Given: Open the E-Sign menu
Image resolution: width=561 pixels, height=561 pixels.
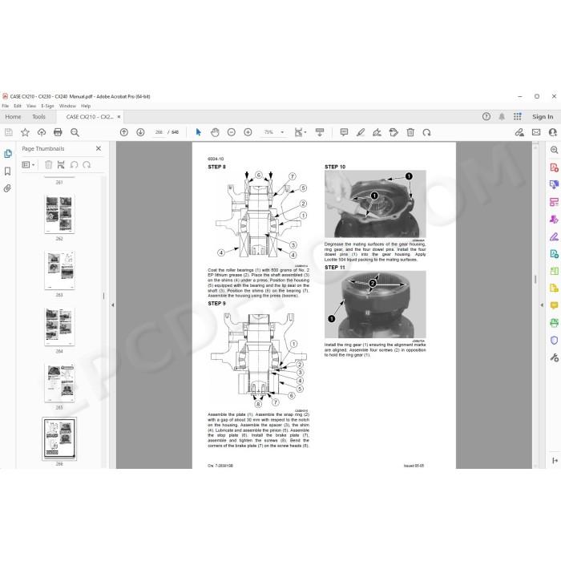Looking at the screenshot, I should pyautogui.click(x=47, y=106).
